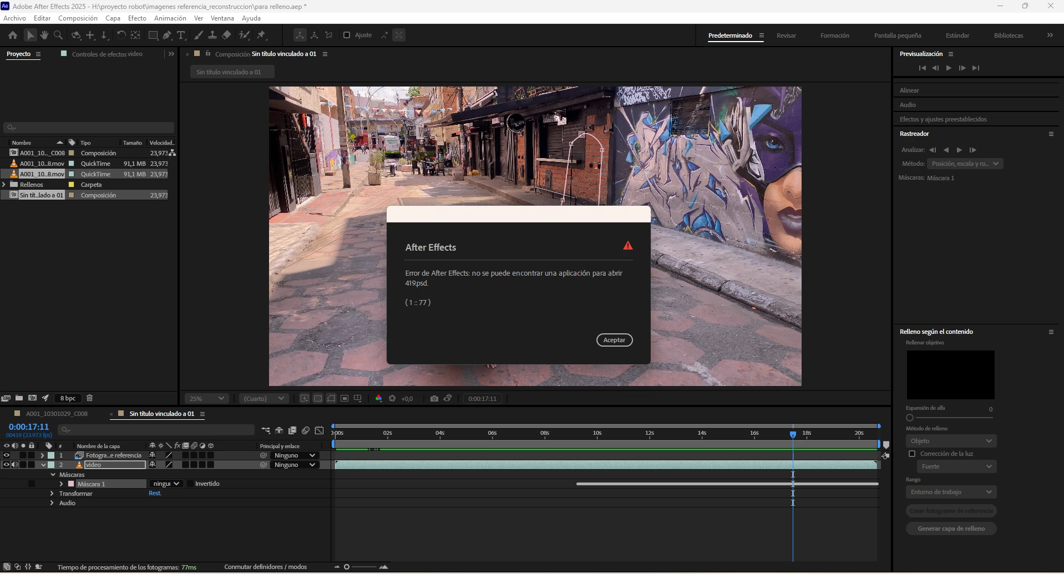The height and width of the screenshot is (574, 1064).
Task: Mute audio of the video layer
Action: [x=15, y=465]
